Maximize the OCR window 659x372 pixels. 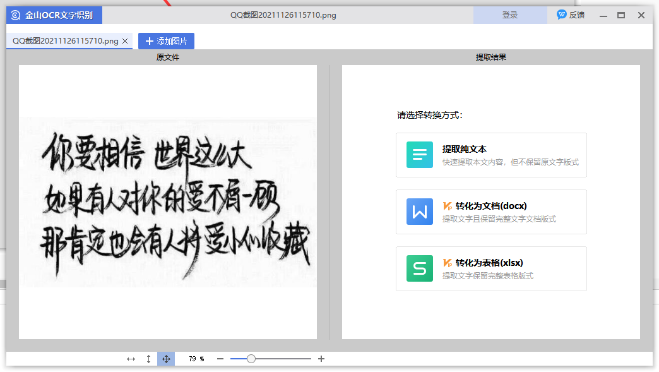tap(621, 15)
